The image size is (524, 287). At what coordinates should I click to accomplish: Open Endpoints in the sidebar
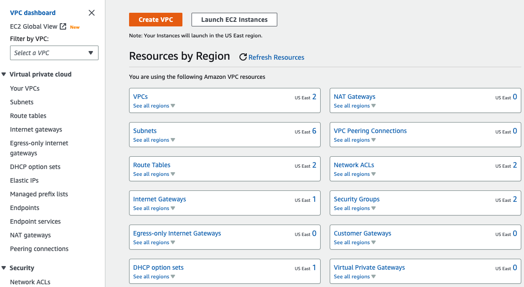[24, 208]
